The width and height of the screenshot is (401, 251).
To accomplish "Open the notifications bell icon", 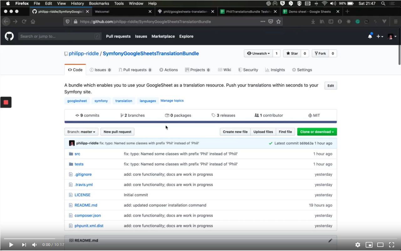I will coord(370,36).
